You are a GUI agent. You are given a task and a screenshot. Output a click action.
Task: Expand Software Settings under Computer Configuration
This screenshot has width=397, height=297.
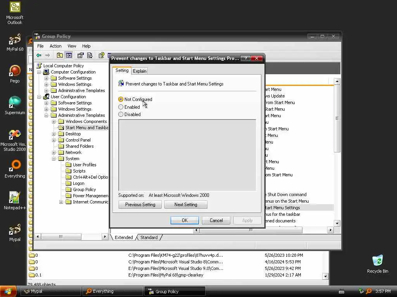(47, 78)
